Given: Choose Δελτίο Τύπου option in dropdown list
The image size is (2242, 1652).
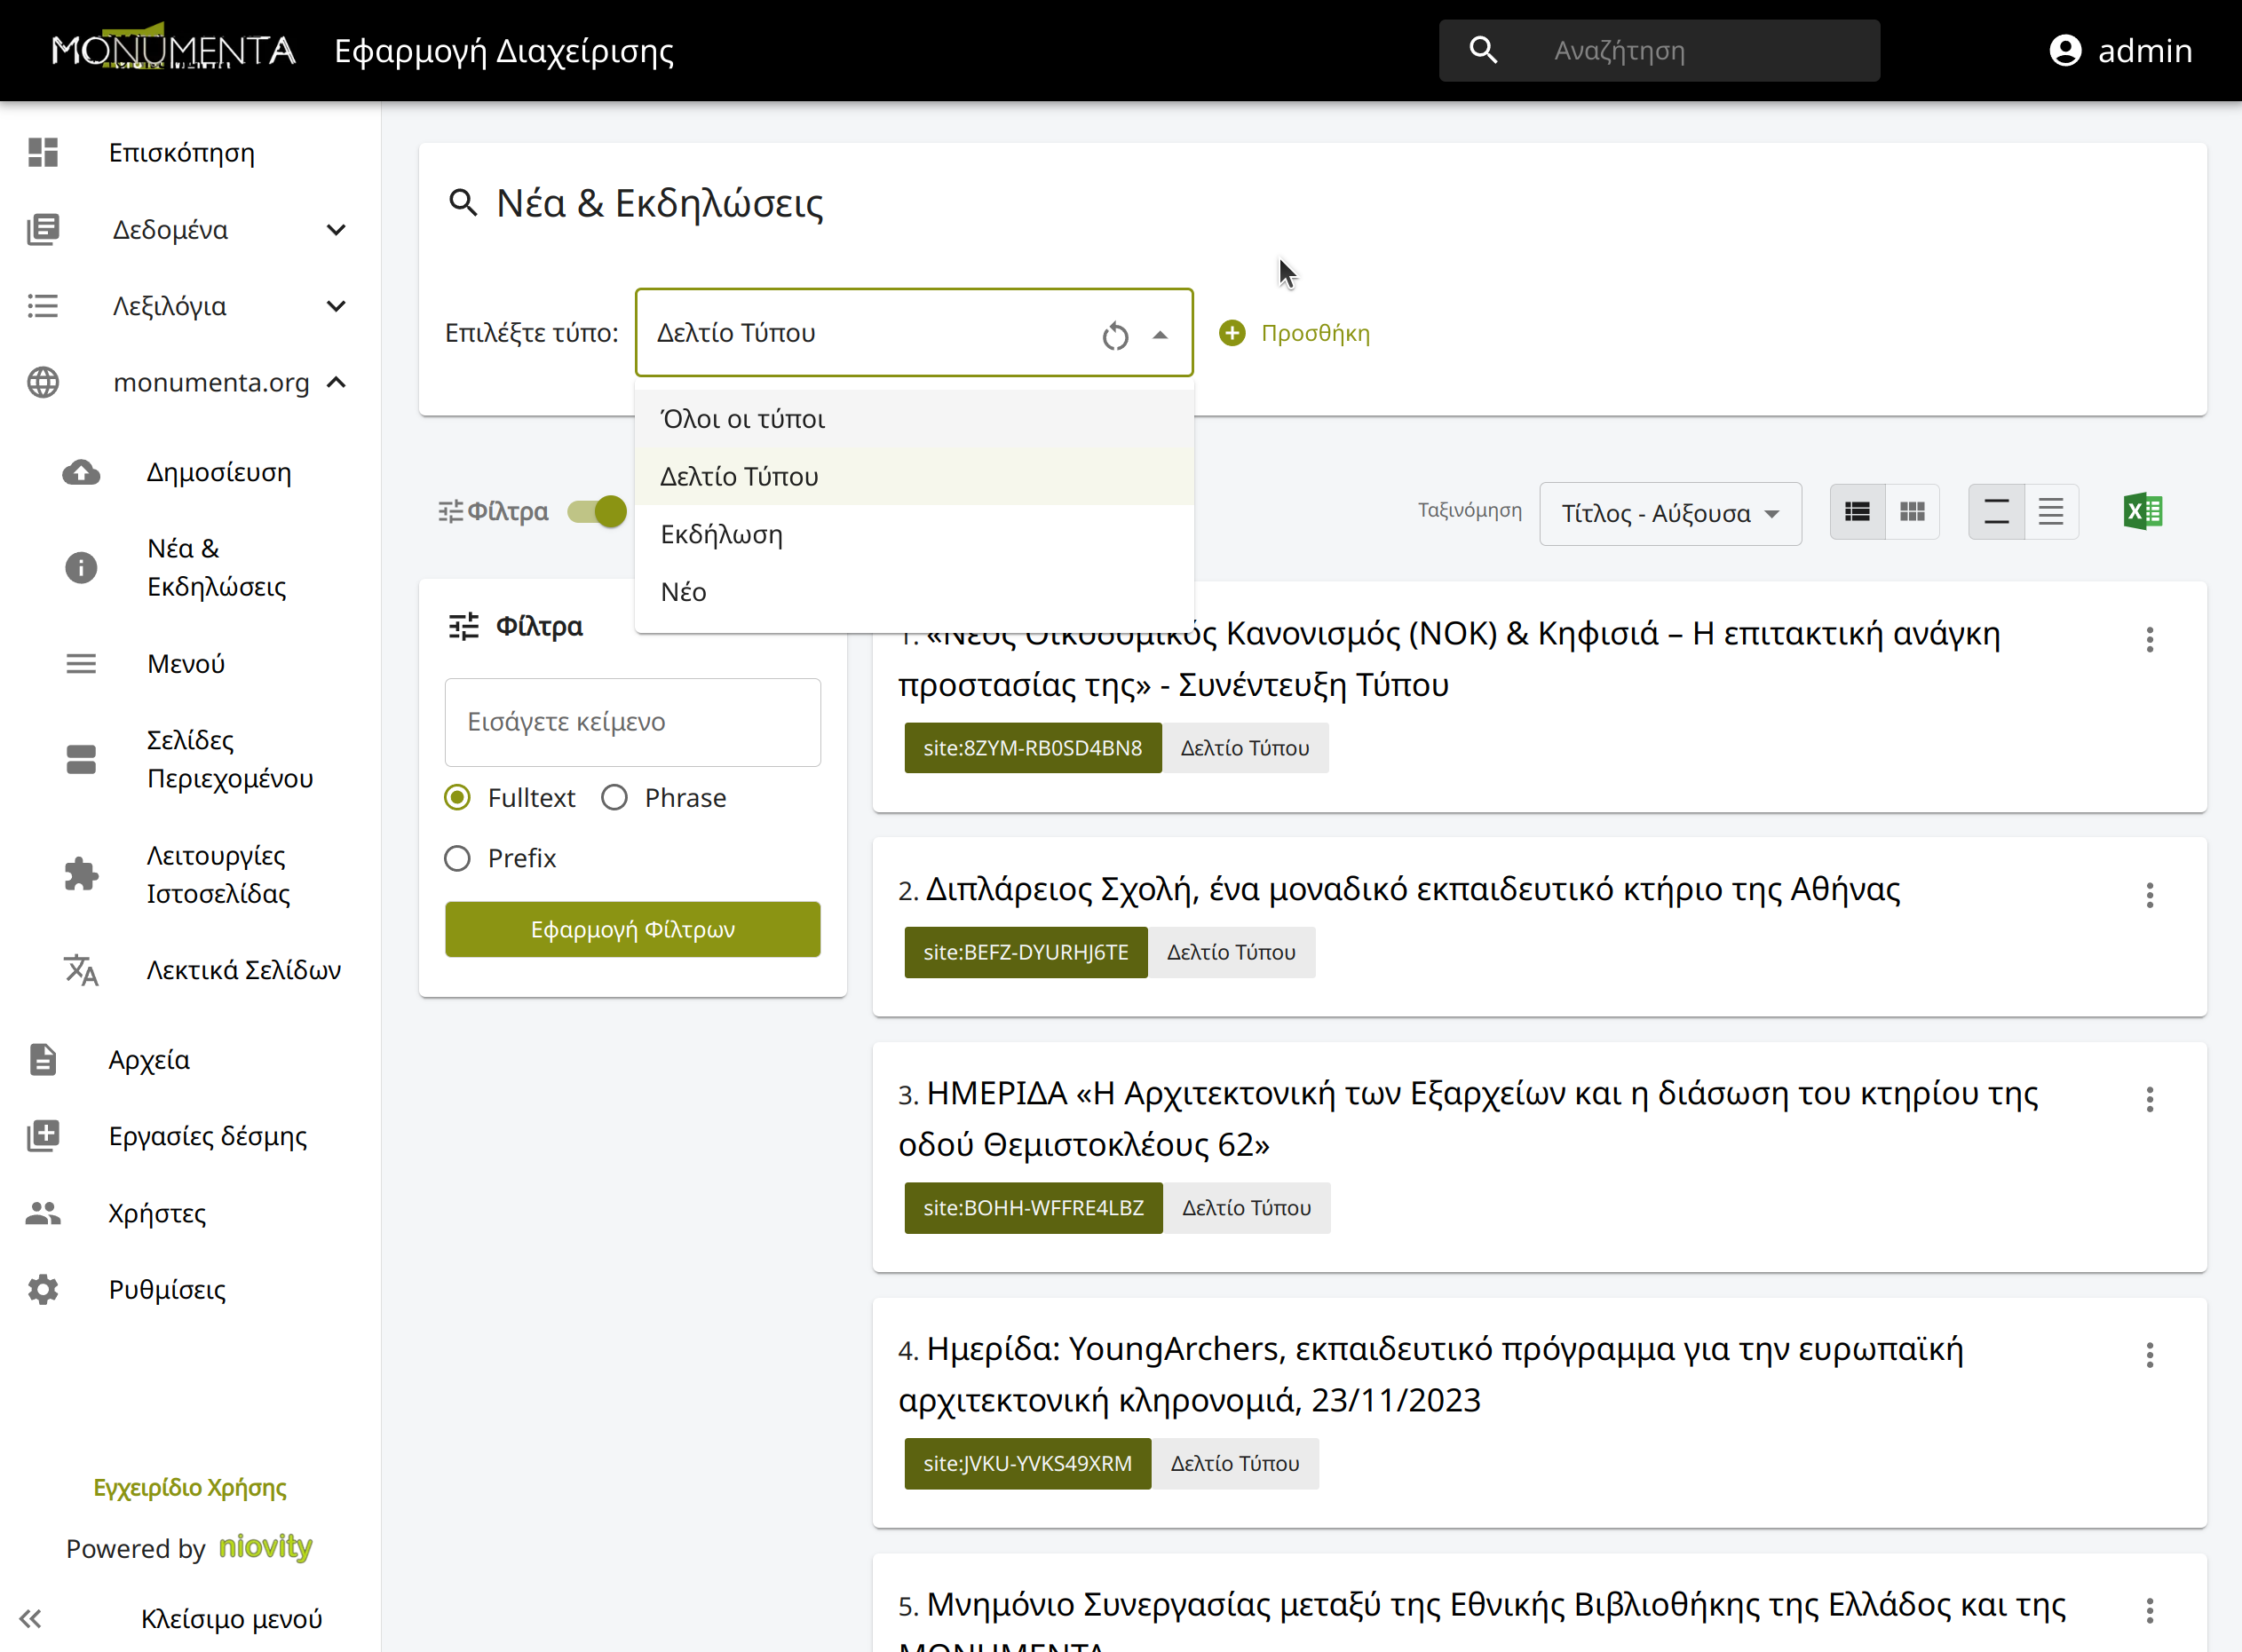Looking at the screenshot, I should [914, 476].
